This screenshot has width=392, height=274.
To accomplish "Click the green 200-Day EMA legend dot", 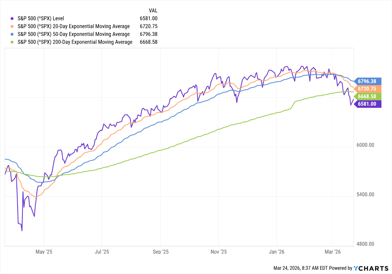I will (12, 42).
